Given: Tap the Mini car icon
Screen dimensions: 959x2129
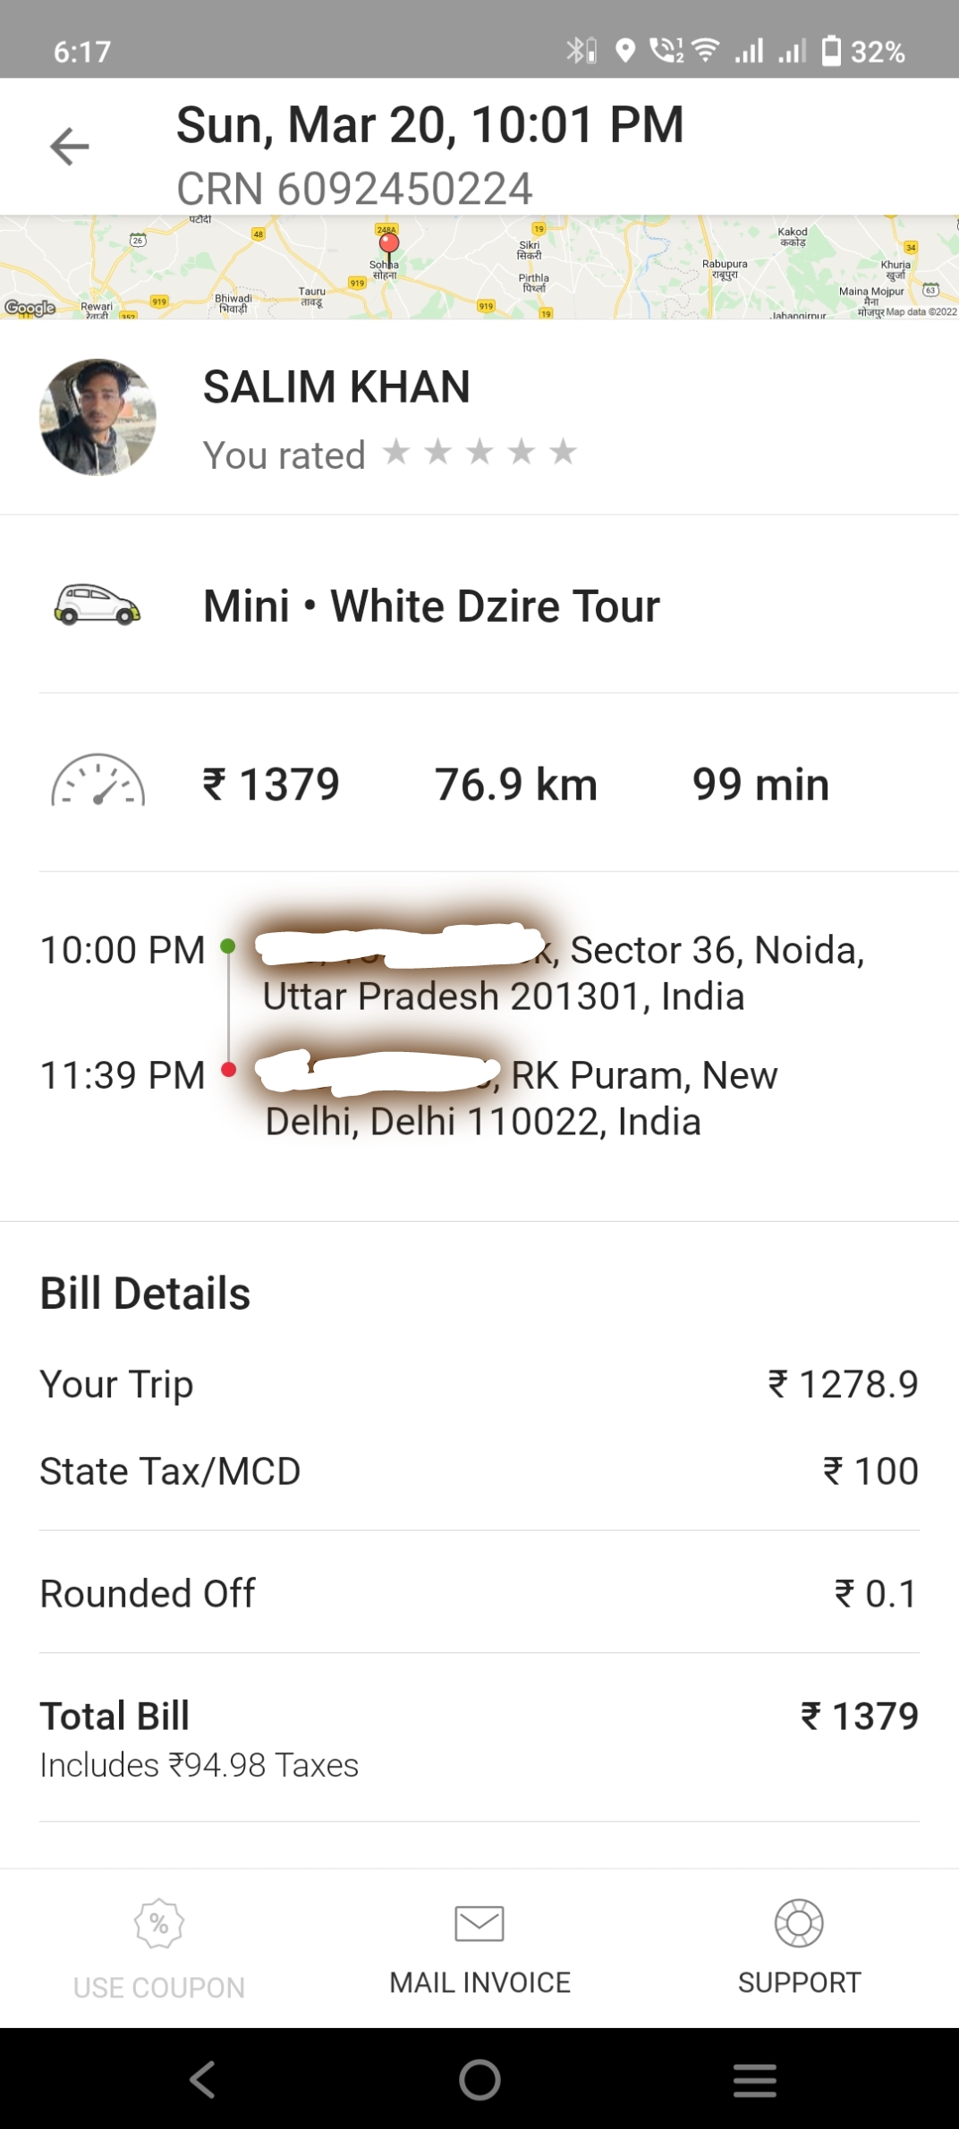Looking at the screenshot, I should (x=97, y=605).
